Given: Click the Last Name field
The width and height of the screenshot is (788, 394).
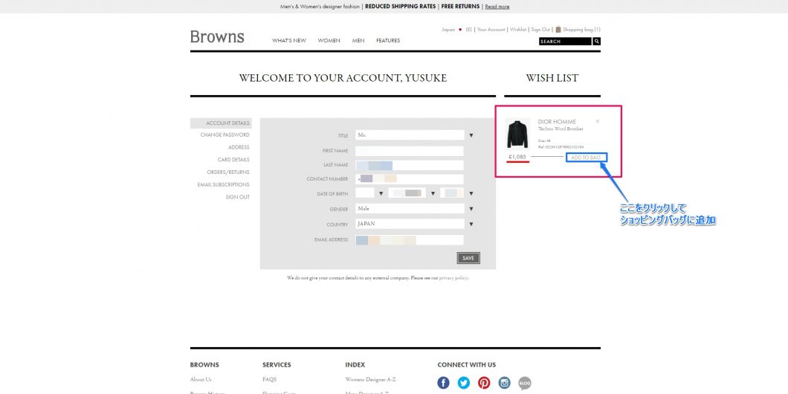Looking at the screenshot, I should [x=409, y=165].
